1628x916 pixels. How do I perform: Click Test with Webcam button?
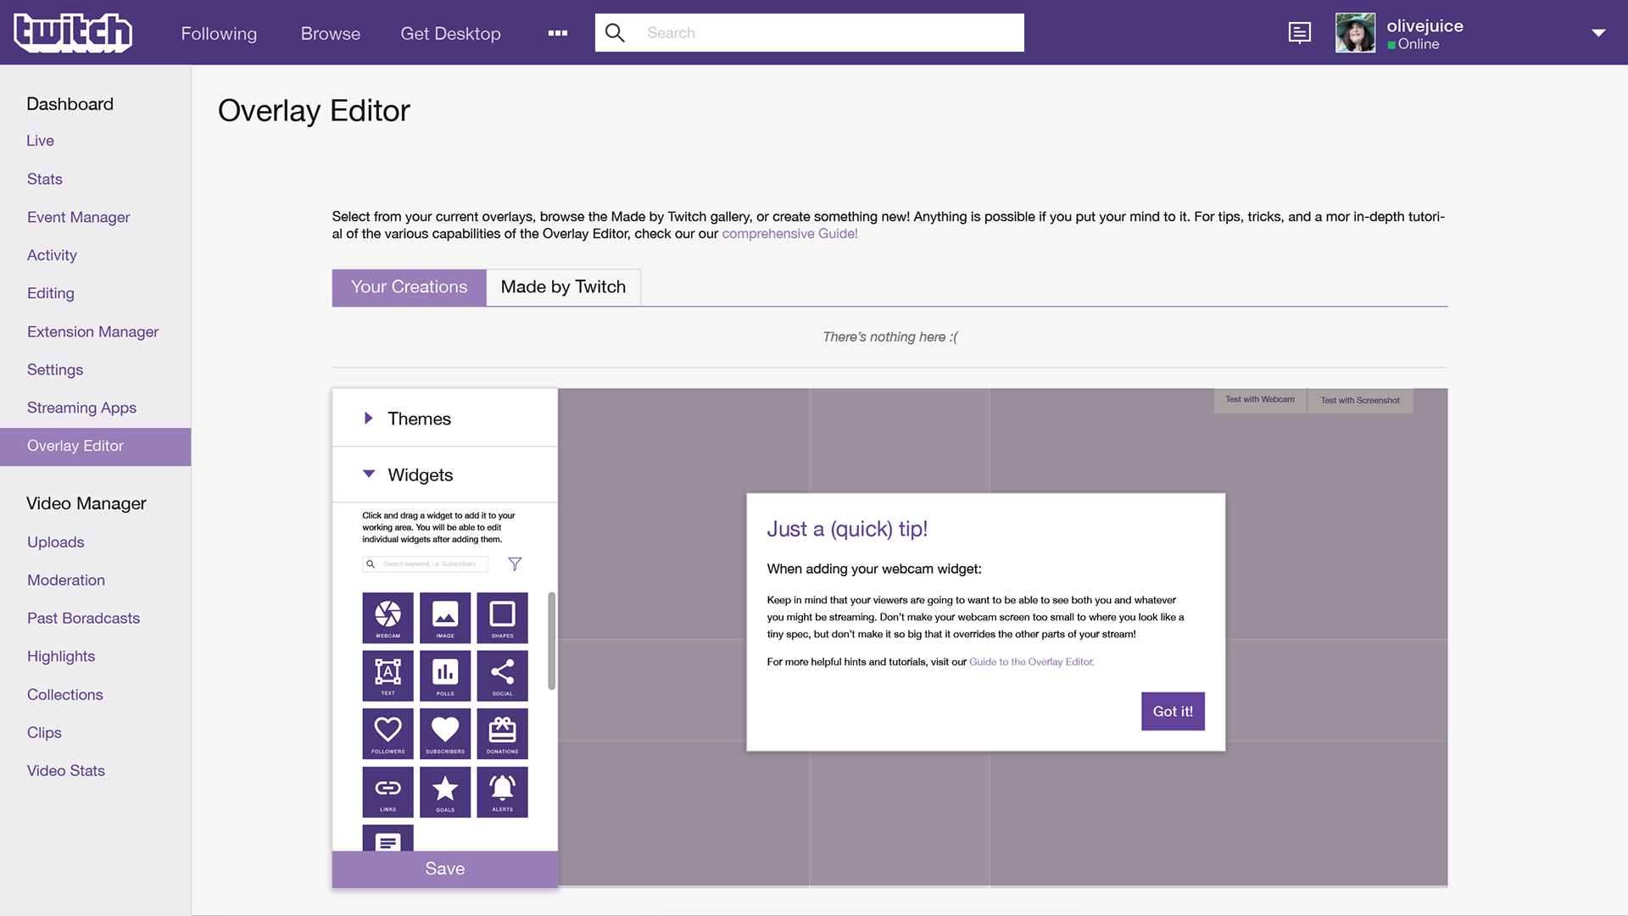(1259, 400)
